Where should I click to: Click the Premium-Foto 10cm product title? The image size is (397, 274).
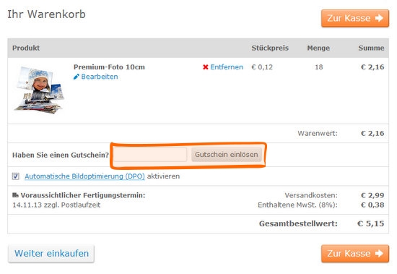pos(109,67)
